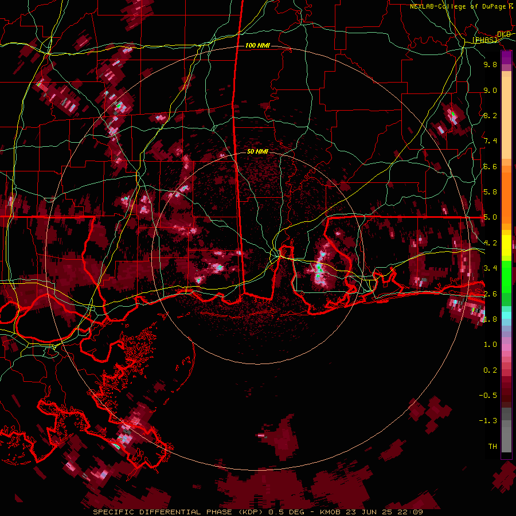Click the 'NEXLAB-College of DuPage' credit text
The height and width of the screenshot is (516, 516).
[x=459, y=6]
